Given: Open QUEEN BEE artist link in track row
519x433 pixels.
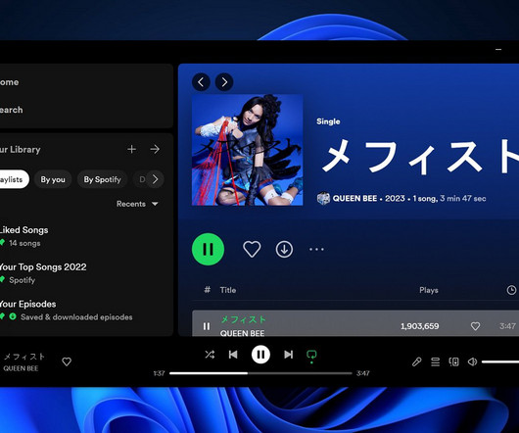Looking at the screenshot, I should [x=242, y=333].
